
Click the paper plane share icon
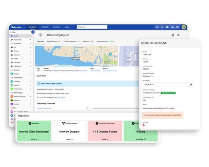click(178, 35)
